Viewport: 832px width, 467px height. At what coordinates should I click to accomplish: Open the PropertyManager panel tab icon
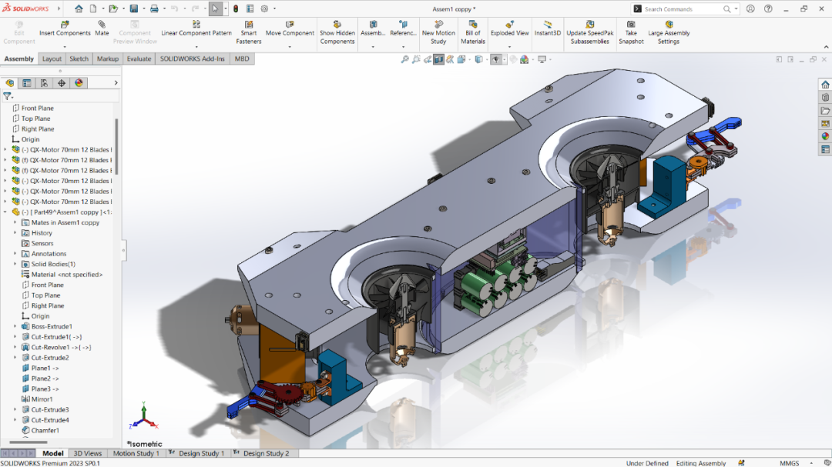click(x=27, y=83)
